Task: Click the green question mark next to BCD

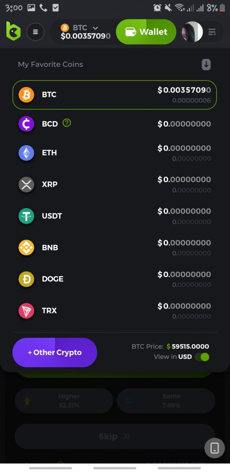Action: tap(67, 123)
